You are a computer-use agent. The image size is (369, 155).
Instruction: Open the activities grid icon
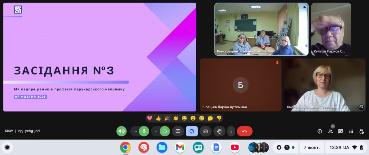pyautogui.click(x=351, y=131)
